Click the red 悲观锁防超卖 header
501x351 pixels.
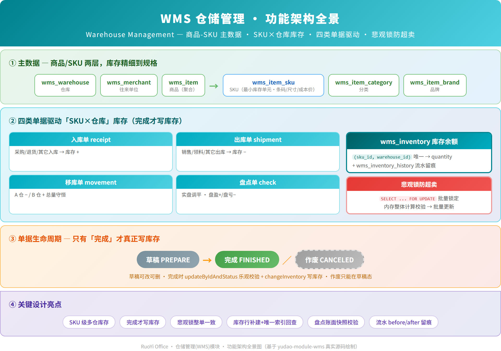tap(419, 184)
